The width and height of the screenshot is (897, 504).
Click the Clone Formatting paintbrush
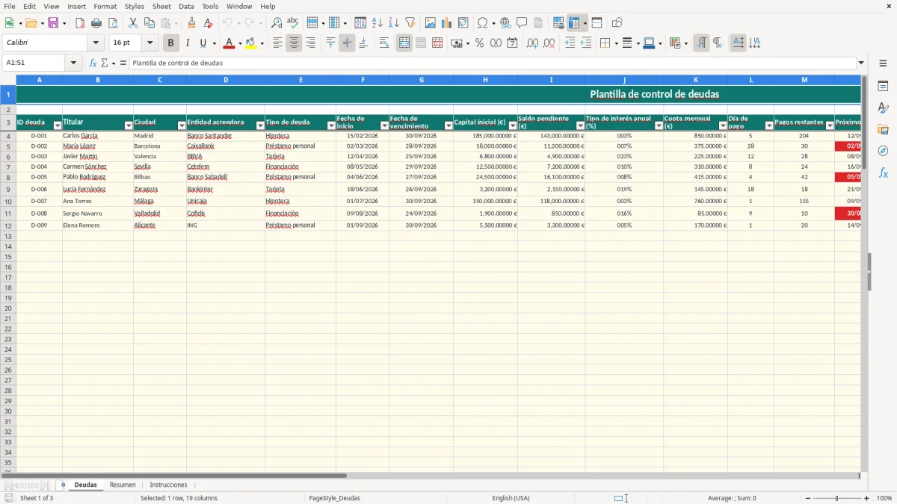[191, 23]
